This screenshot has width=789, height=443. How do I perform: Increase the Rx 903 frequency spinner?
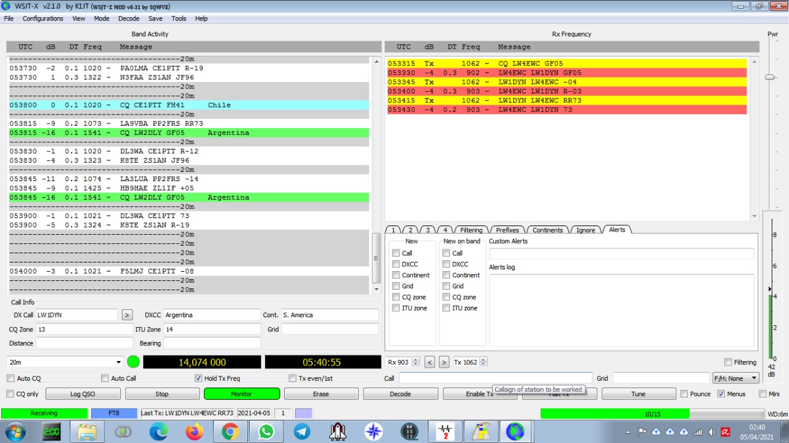click(415, 360)
